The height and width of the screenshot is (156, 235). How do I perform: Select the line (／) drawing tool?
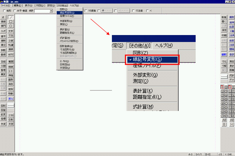pos(11,18)
